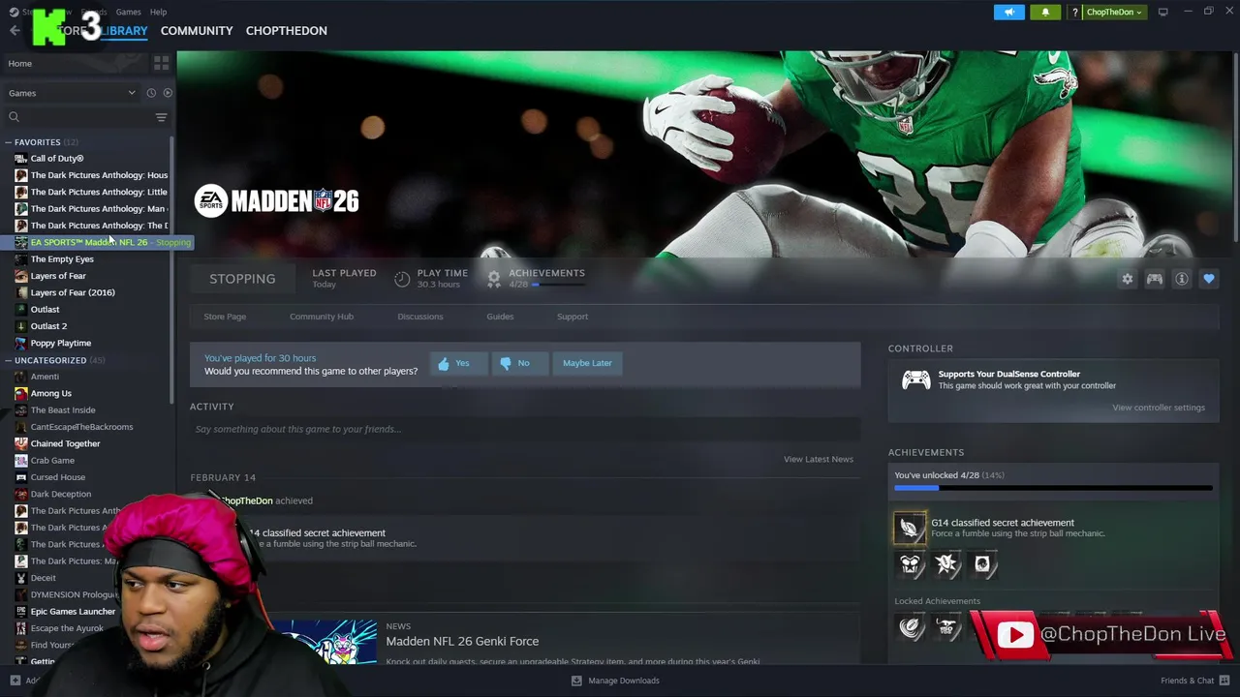Select Layers of Fear (2016)
This screenshot has width=1240, height=697.
pos(73,292)
